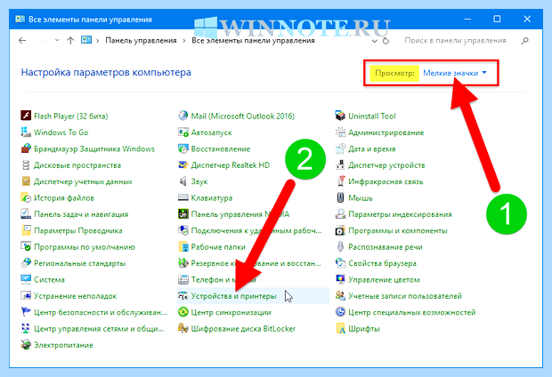
Task: Open Панель управления NVIDIA link
Action: coord(240,214)
